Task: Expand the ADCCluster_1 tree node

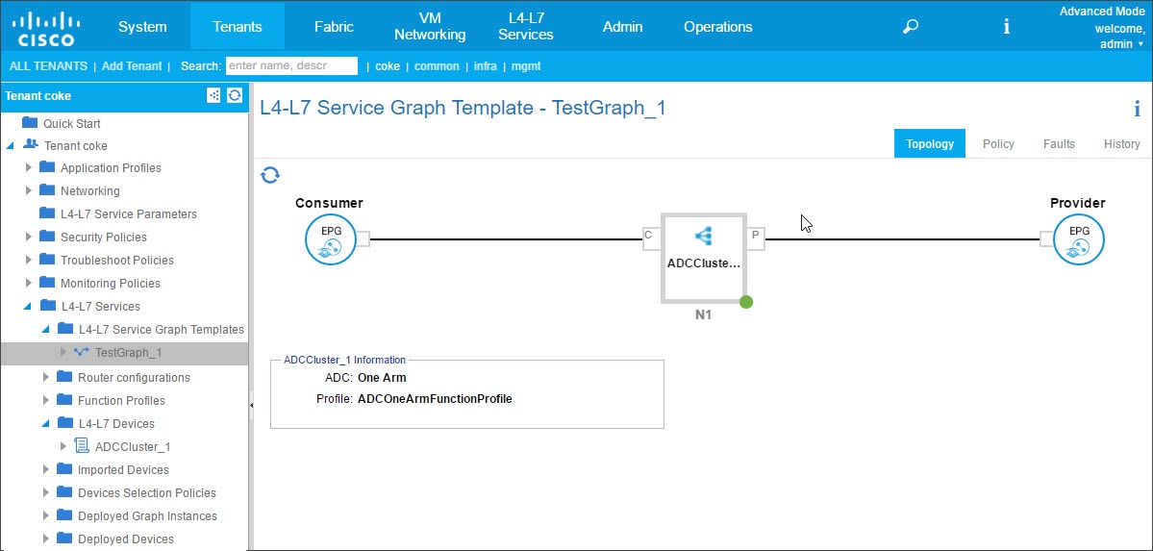Action: click(63, 446)
